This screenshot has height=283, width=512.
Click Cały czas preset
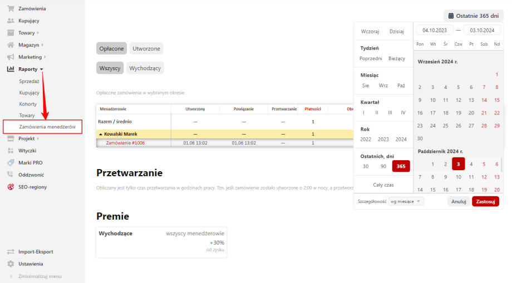(383, 185)
